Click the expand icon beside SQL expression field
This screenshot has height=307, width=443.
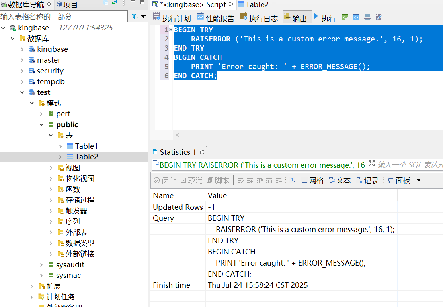coord(371,164)
